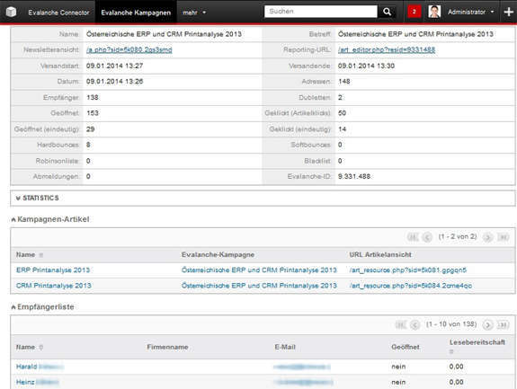
Task: Open ERP Printanalyse 2013 article
Action: click(53, 270)
